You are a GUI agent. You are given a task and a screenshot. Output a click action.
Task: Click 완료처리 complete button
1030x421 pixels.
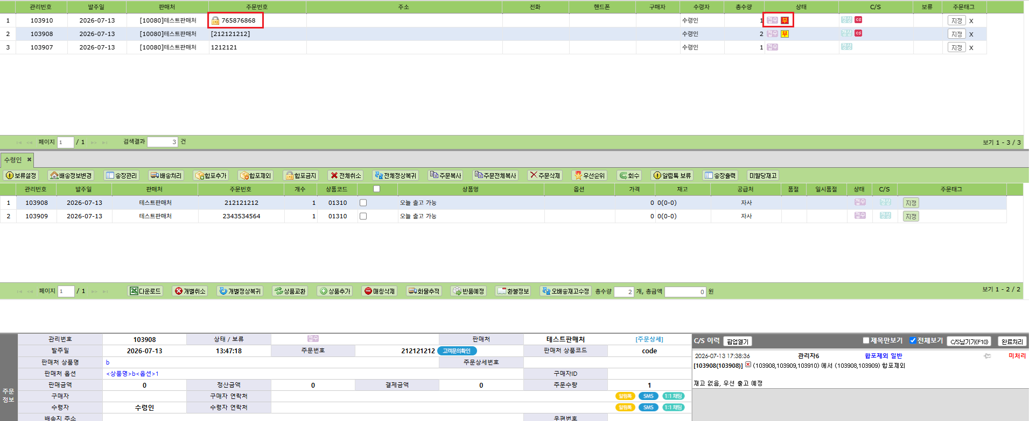(1012, 341)
